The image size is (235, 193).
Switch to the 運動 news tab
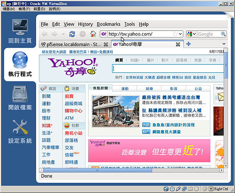point(125,89)
